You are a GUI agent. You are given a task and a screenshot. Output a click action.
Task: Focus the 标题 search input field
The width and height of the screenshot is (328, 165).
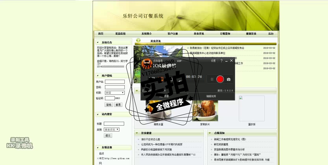coord(114,124)
